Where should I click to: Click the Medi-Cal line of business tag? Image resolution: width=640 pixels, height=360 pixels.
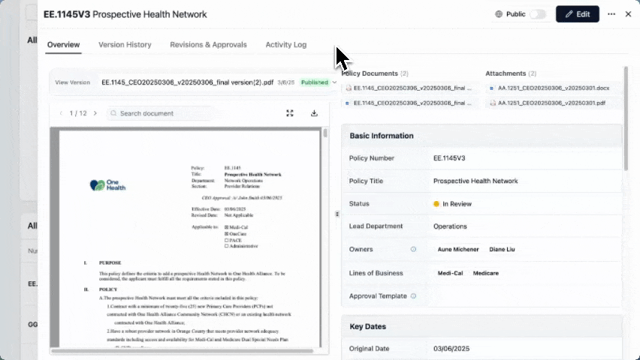450,273
